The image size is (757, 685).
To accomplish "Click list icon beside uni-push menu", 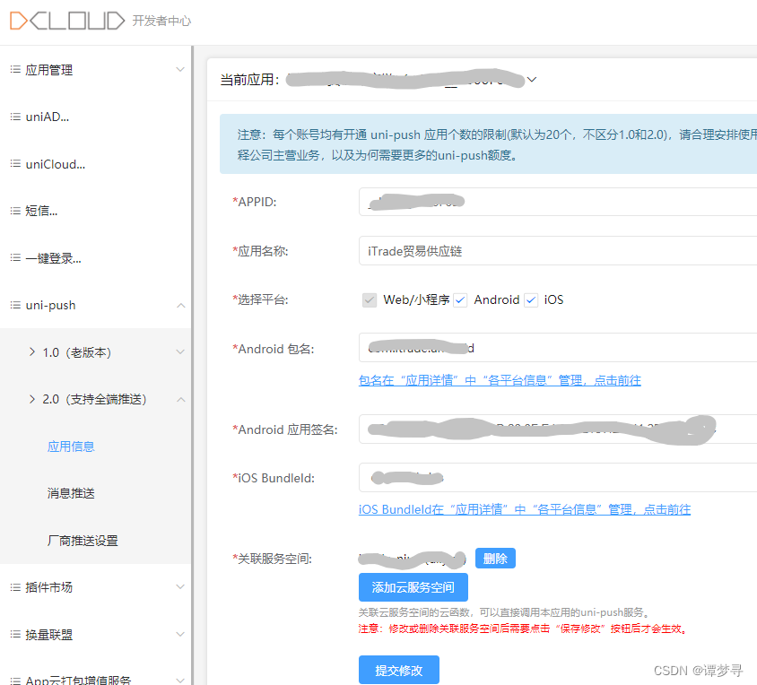I will pos(15,305).
